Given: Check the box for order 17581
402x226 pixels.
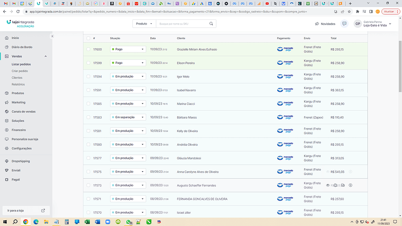Looking at the screenshot, I should point(88,131).
